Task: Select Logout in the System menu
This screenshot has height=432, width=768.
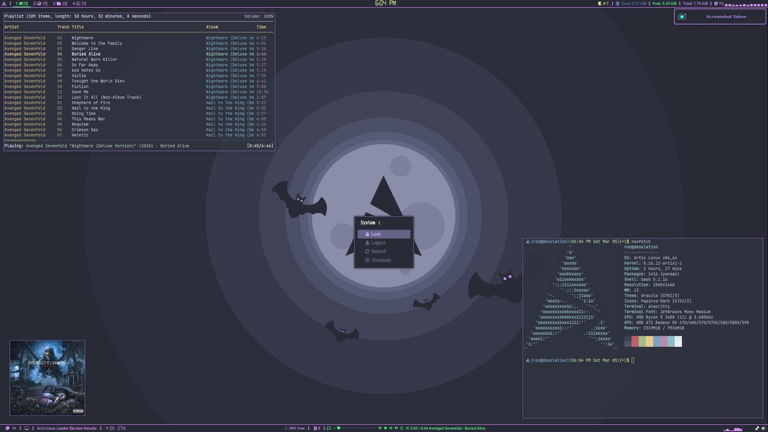Action: [384, 243]
